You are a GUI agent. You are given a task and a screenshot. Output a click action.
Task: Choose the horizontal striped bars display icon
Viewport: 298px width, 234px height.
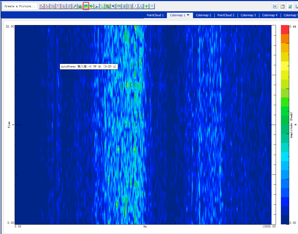coord(102,6)
